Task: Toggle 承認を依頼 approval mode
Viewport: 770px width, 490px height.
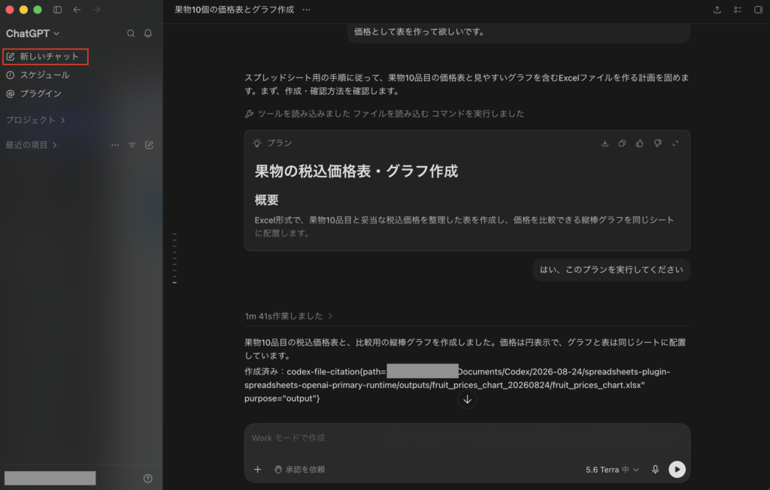Action: click(299, 470)
